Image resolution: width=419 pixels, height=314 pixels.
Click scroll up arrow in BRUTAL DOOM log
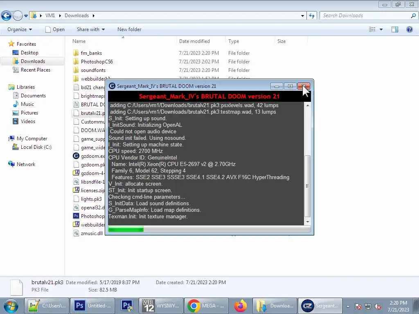pos(308,105)
